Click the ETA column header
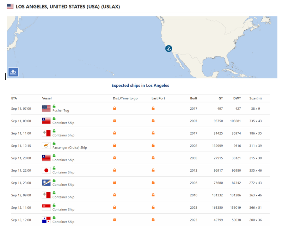 tap(14, 98)
